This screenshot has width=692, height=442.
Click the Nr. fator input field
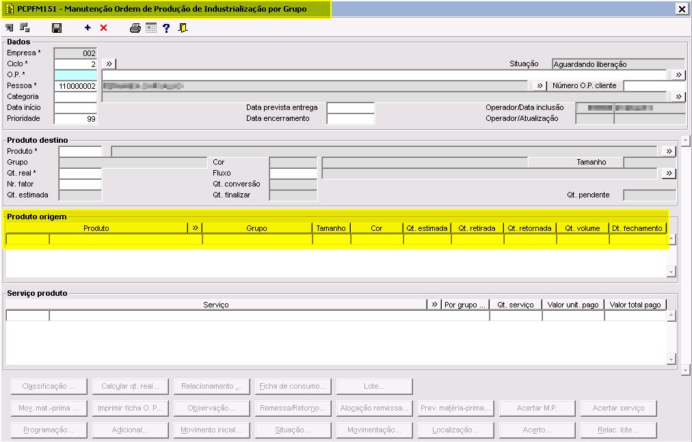tap(80, 184)
